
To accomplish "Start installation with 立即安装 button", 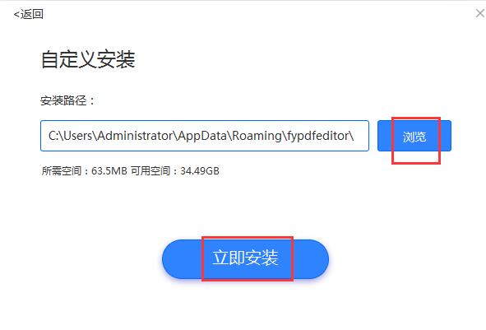I will pos(245,259).
